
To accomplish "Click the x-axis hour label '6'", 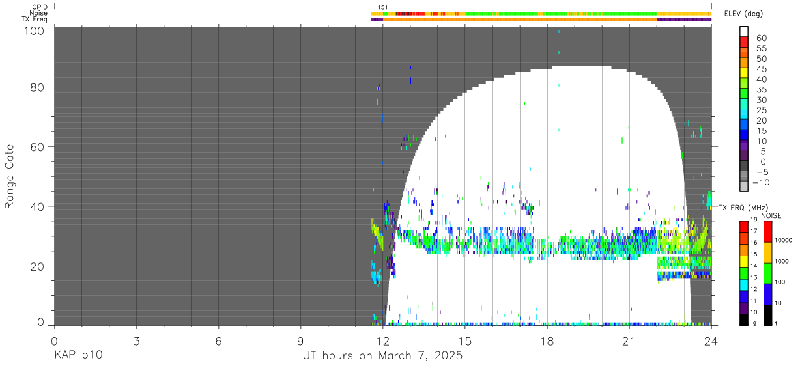I will point(218,340).
